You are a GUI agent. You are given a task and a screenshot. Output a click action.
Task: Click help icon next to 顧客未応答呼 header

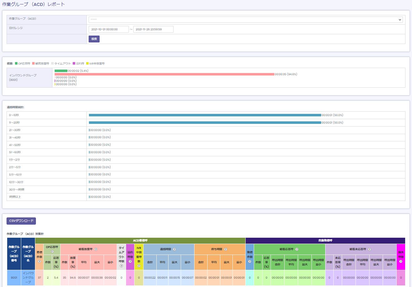click(x=370, y=250)
